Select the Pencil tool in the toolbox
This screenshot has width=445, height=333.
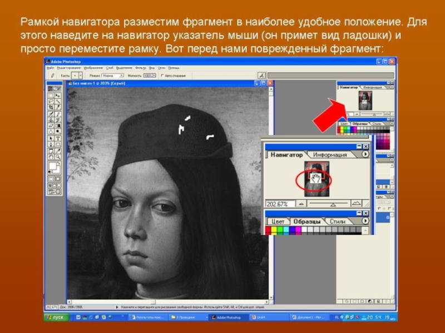pyautogui.click(x=58, y=114)
